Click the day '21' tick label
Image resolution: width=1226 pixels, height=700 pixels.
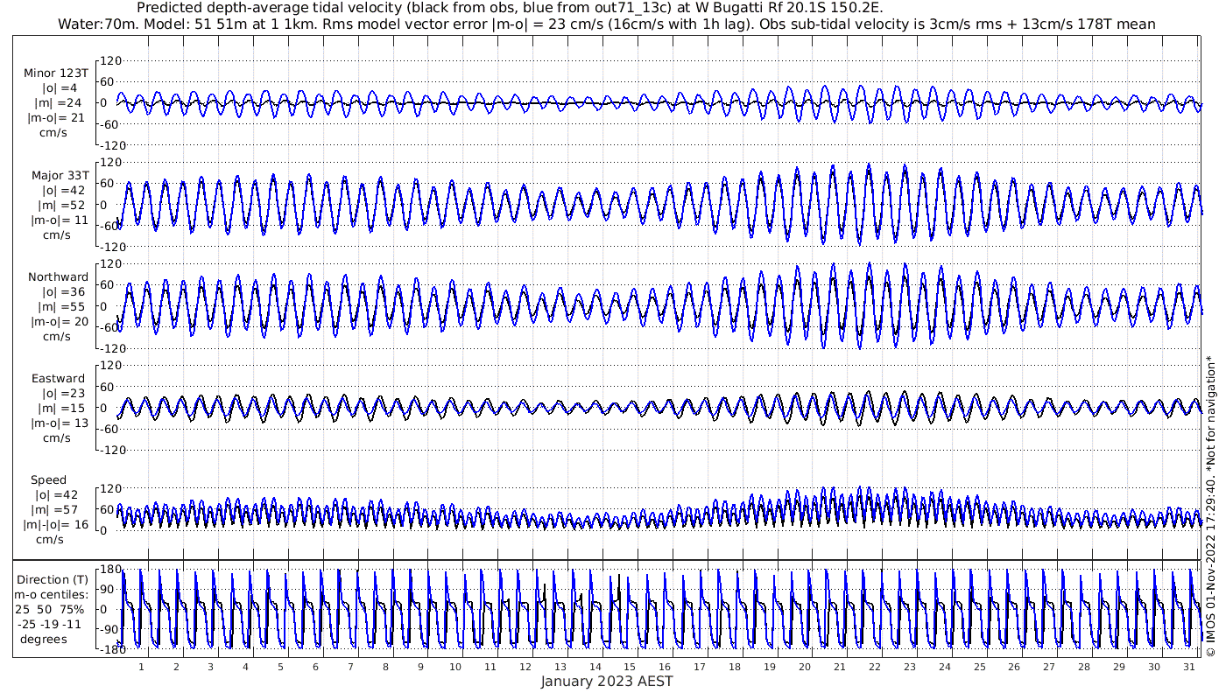coord(839,667)
